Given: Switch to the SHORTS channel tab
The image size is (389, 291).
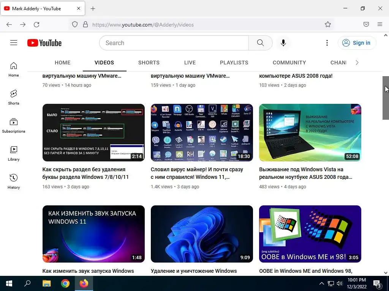Looking at the screenshot, I should (x=149, y=63).
